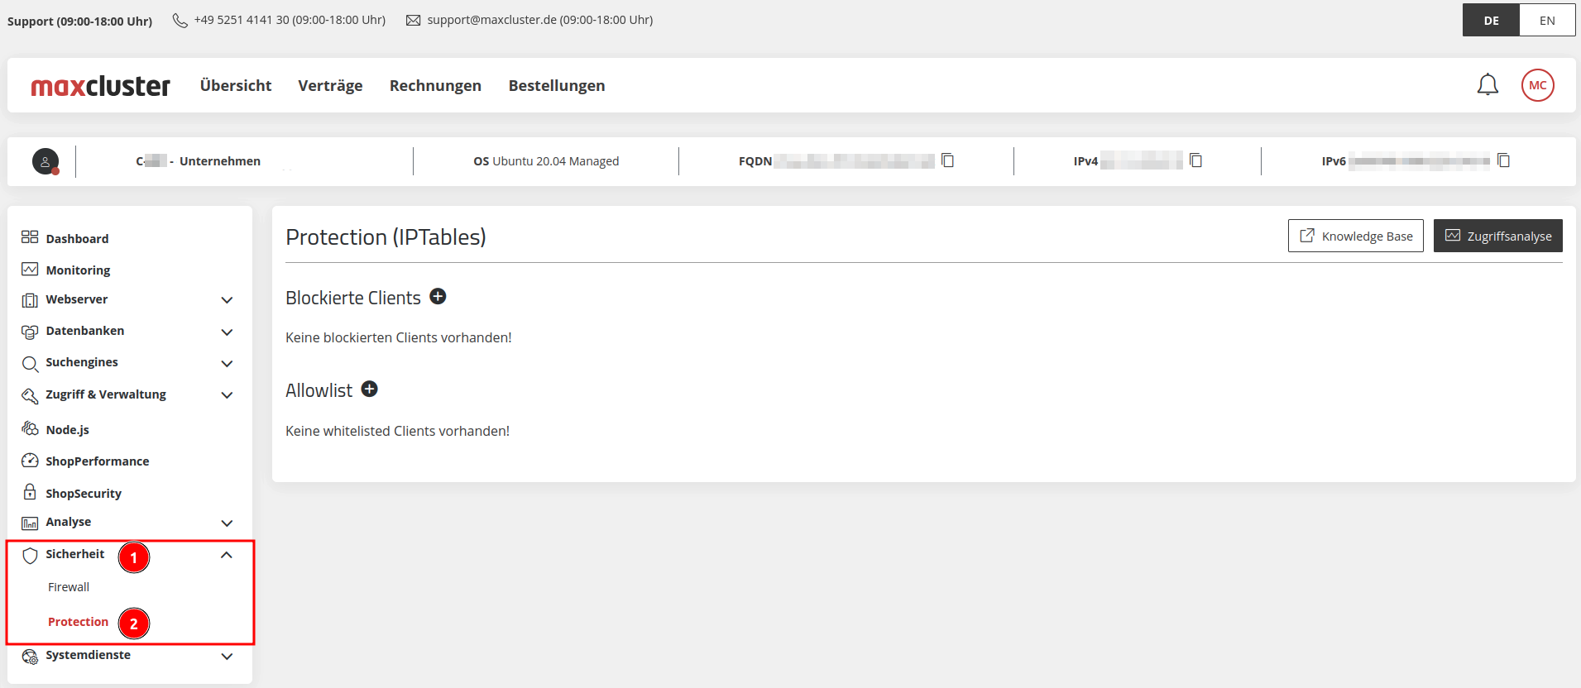Click the OS Ubuntu 20.04 Managed text
The width and height of the screenshot is (1581, 688).
coord(546,161)
